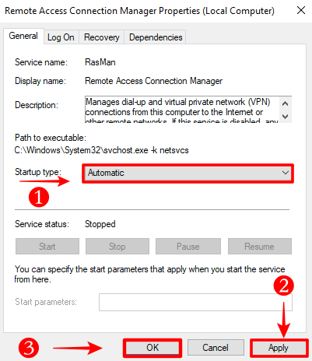Click the description box's up arrow

click(286, 104)
